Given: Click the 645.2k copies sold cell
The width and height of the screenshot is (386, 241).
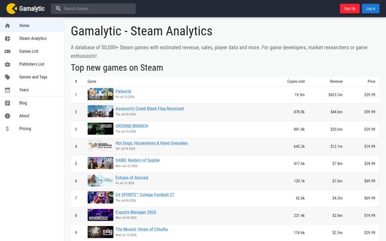Looking at the screenshot, I should click(299, 147).
